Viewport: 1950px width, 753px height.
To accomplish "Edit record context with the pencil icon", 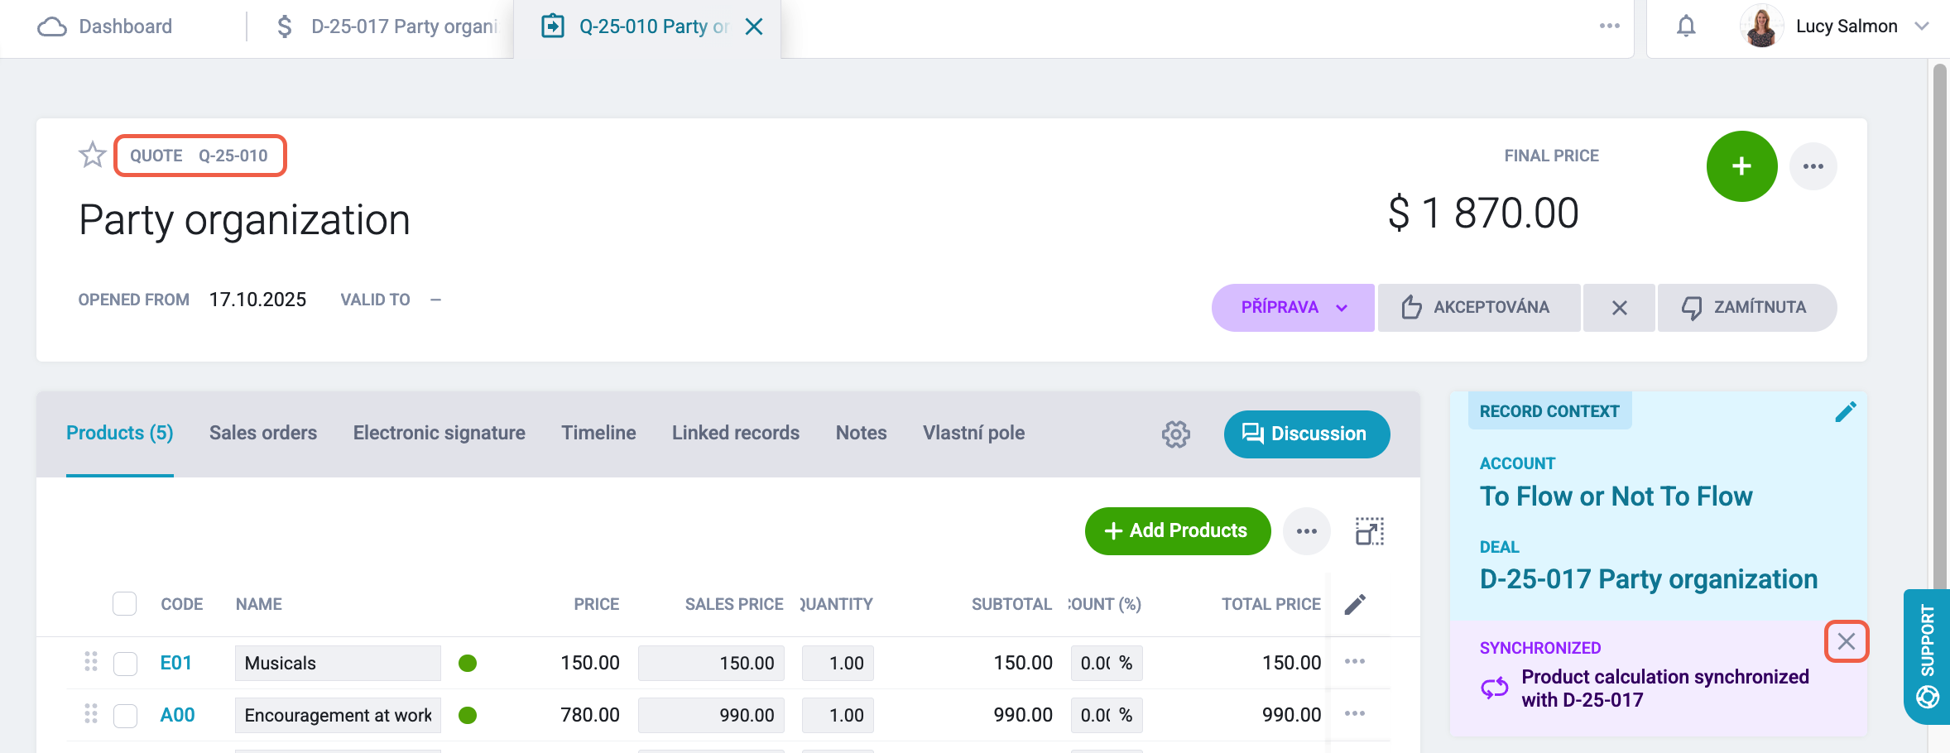I will click(x=1846, y=411).
